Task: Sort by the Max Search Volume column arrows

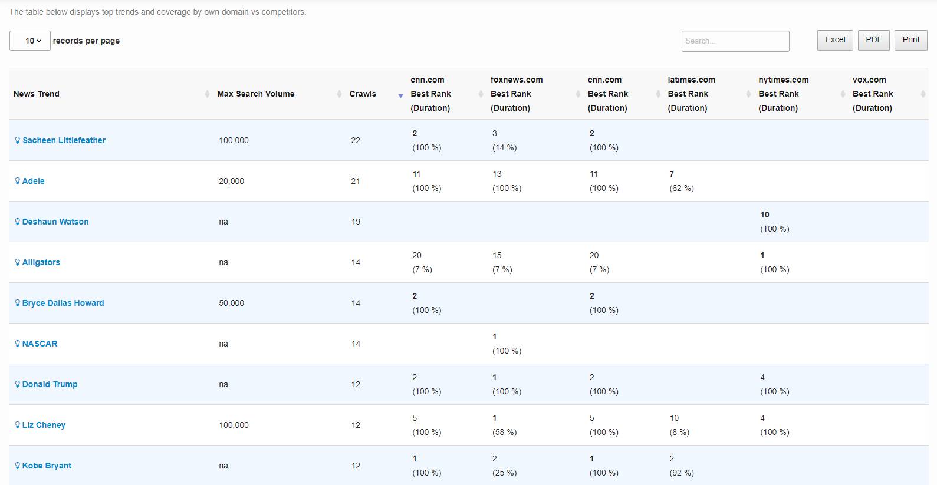Action: click(x=339, y=94)
